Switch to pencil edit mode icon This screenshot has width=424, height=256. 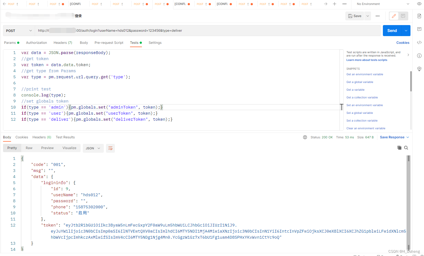point(394,16)
